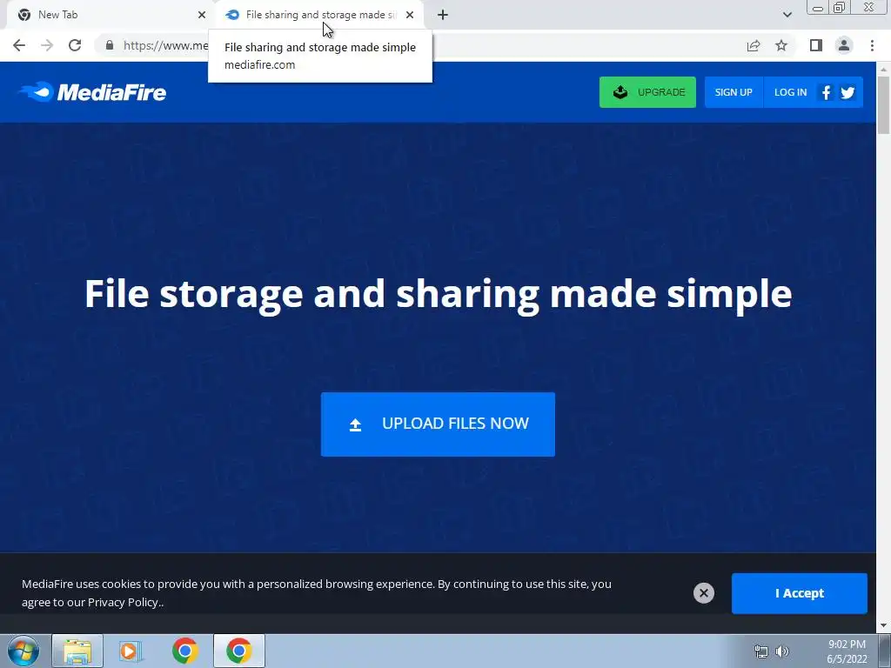Screen dimensions: 891x668
Task: Accept cookies with I Accept button
Action: click(x=799, y=593)
